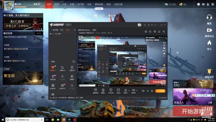Open Task View on the taskbar
The image size is (216, 122).
point(47,120)
